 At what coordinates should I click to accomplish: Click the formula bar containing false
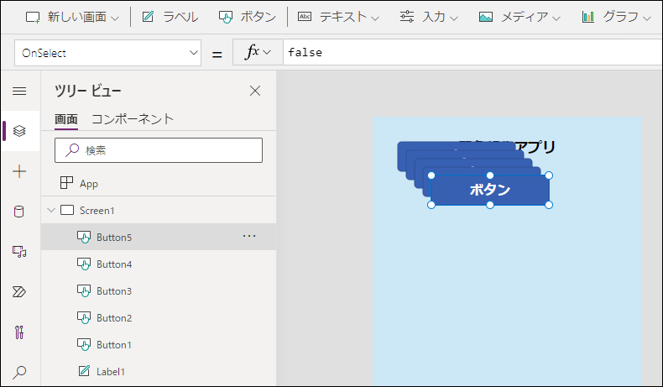472,52
